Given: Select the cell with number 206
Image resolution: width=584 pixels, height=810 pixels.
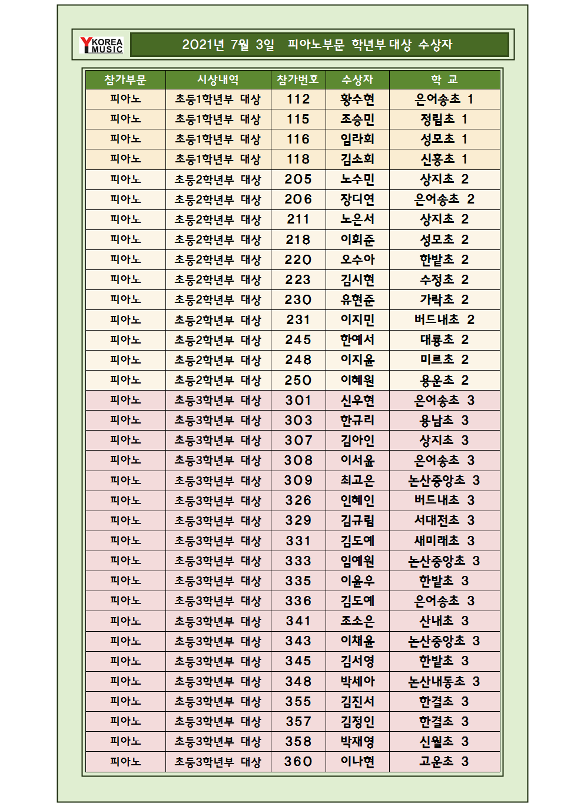Looking at the screenshot, I should point(298,199).
